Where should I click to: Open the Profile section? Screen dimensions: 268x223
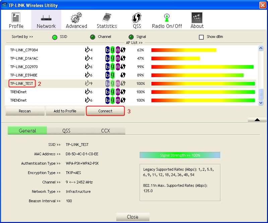pyautogui.click(x=16, y=20)
